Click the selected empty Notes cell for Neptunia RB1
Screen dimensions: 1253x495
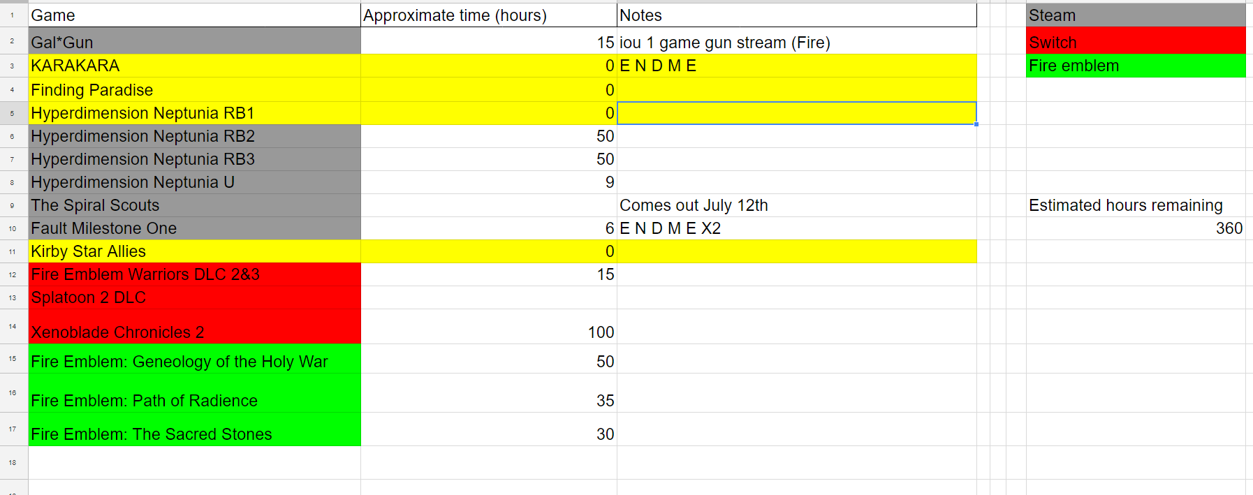tap(797, 113)
